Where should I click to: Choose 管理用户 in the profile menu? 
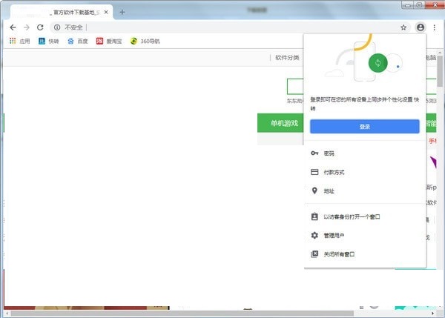[x=365, y=235]
